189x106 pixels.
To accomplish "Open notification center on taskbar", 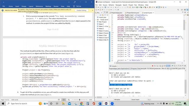I will pos(185,103).
